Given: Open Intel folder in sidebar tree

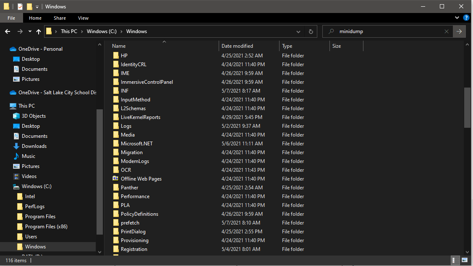Looking at the screenshot, I should point(30,196).
